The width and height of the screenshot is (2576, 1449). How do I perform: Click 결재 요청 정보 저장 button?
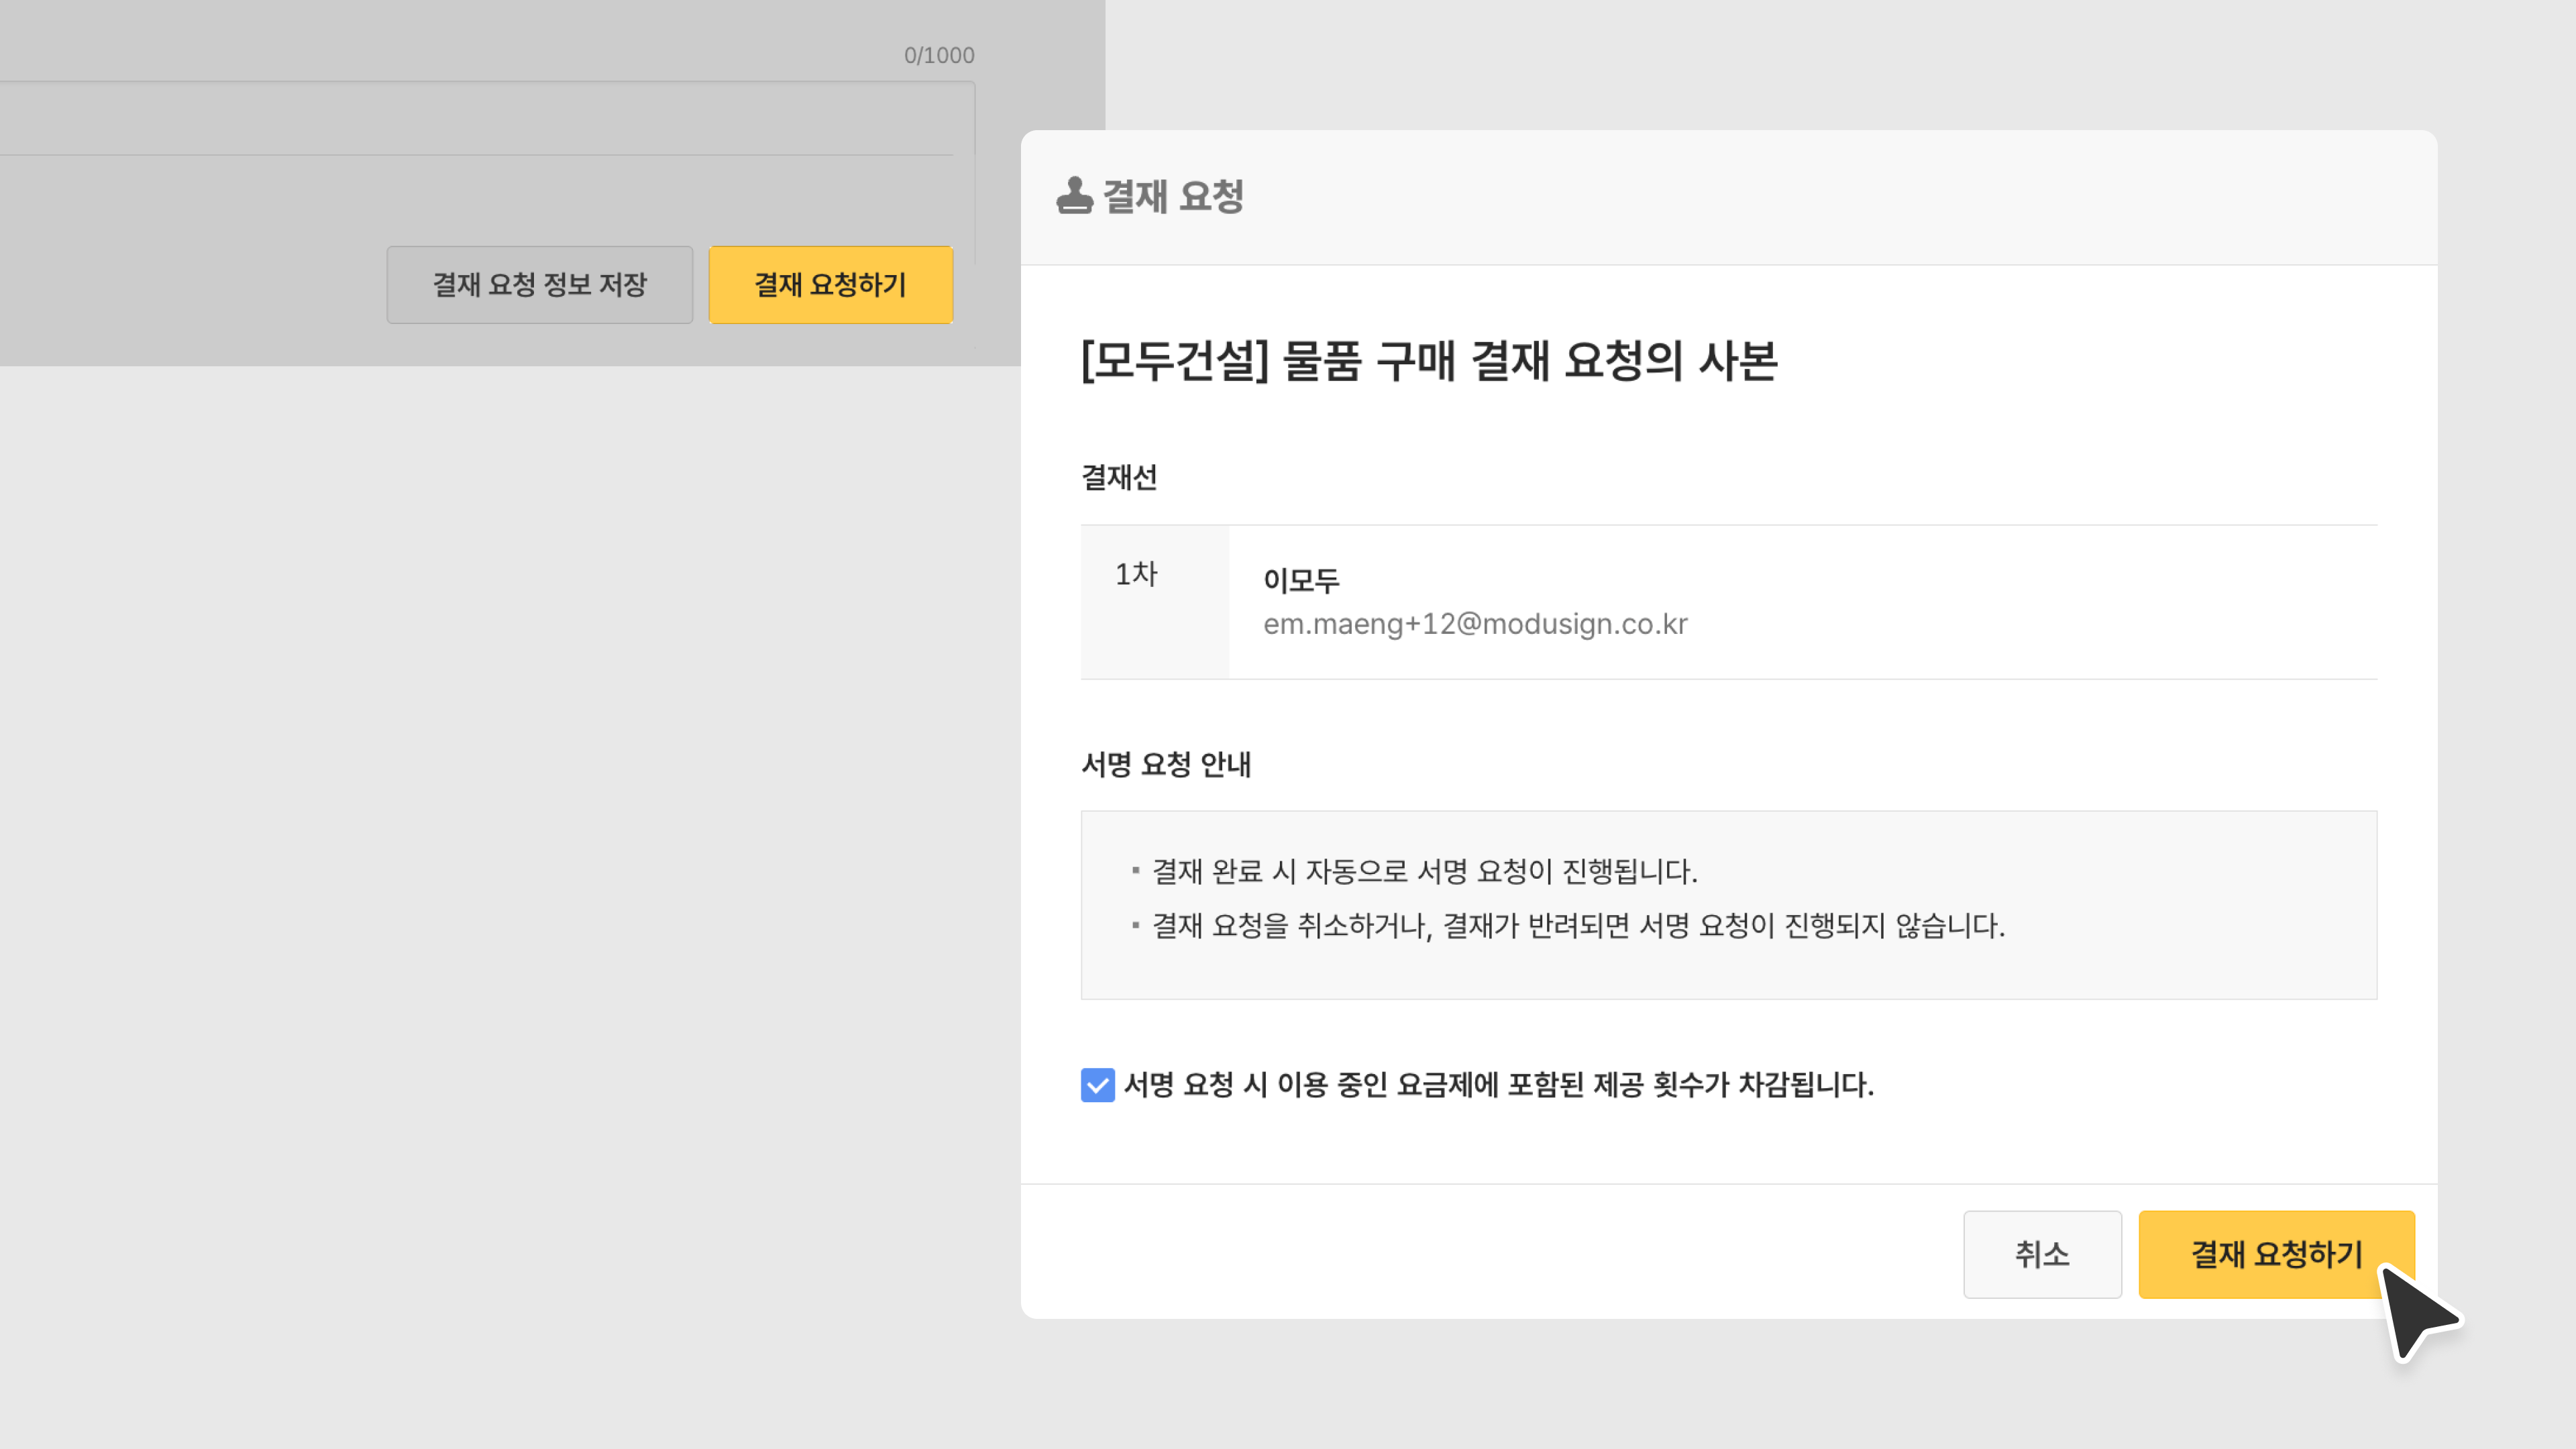tap(539, 285)
